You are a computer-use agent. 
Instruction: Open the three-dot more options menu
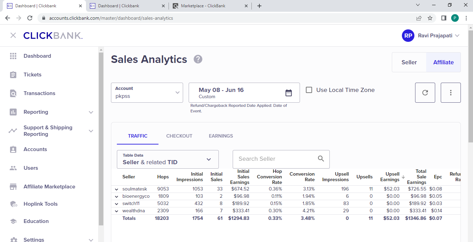point(451,93)
